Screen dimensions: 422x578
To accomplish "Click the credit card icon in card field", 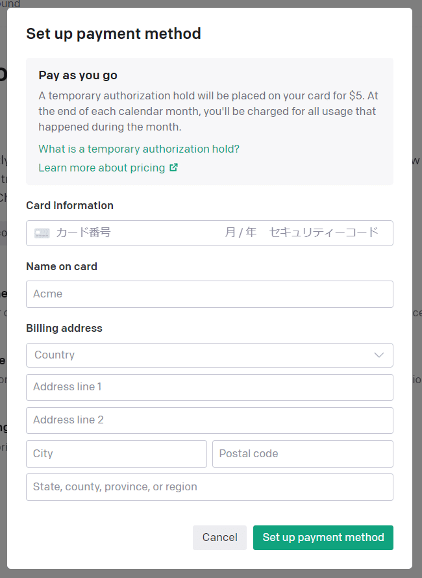I will [x=42, y=233].
